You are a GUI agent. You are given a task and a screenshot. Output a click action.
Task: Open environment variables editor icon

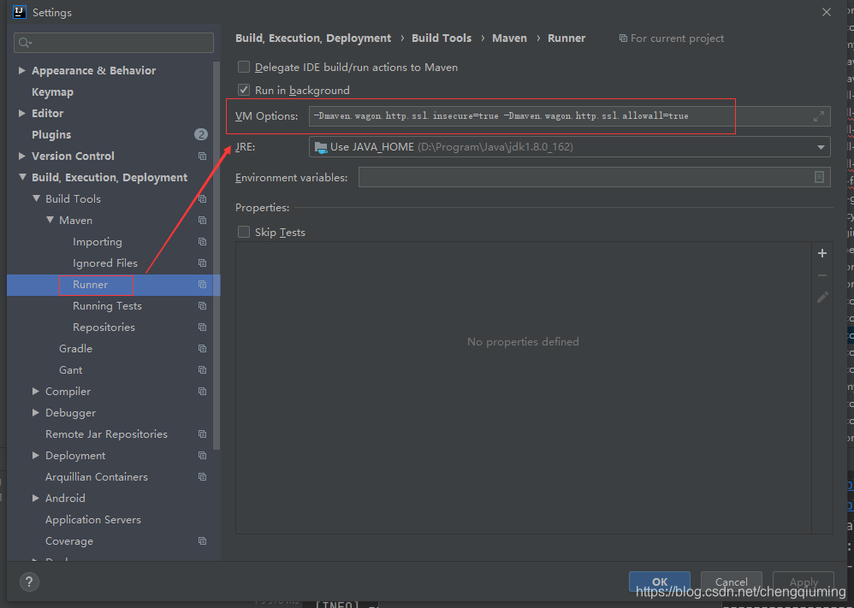pos(819,177)
